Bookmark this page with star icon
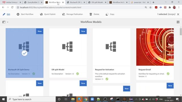 coord(150,7)
